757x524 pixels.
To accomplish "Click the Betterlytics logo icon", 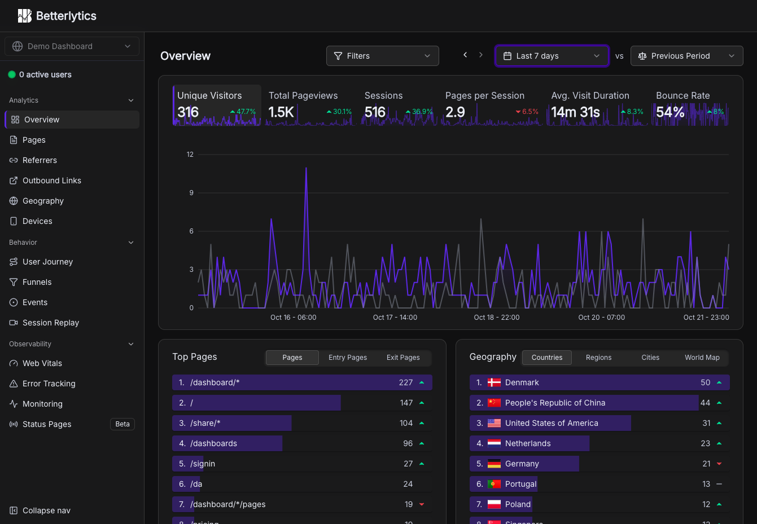I will (x=24, y=16).
